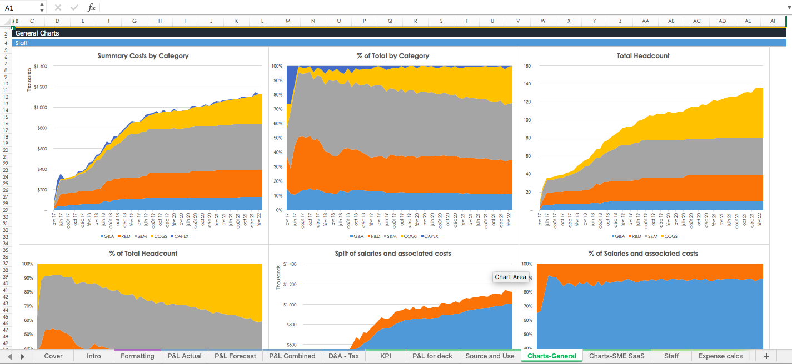The width and height of the screenshot is (792, 364).
Task: Click $1 400 axis value in Summary Costs chart
Action: coord(40,66)
